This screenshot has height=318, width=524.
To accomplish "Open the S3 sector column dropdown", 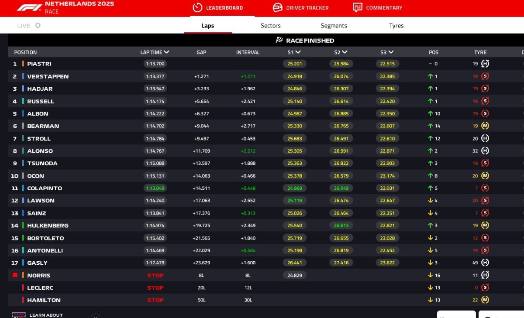I will pos(391,52).
